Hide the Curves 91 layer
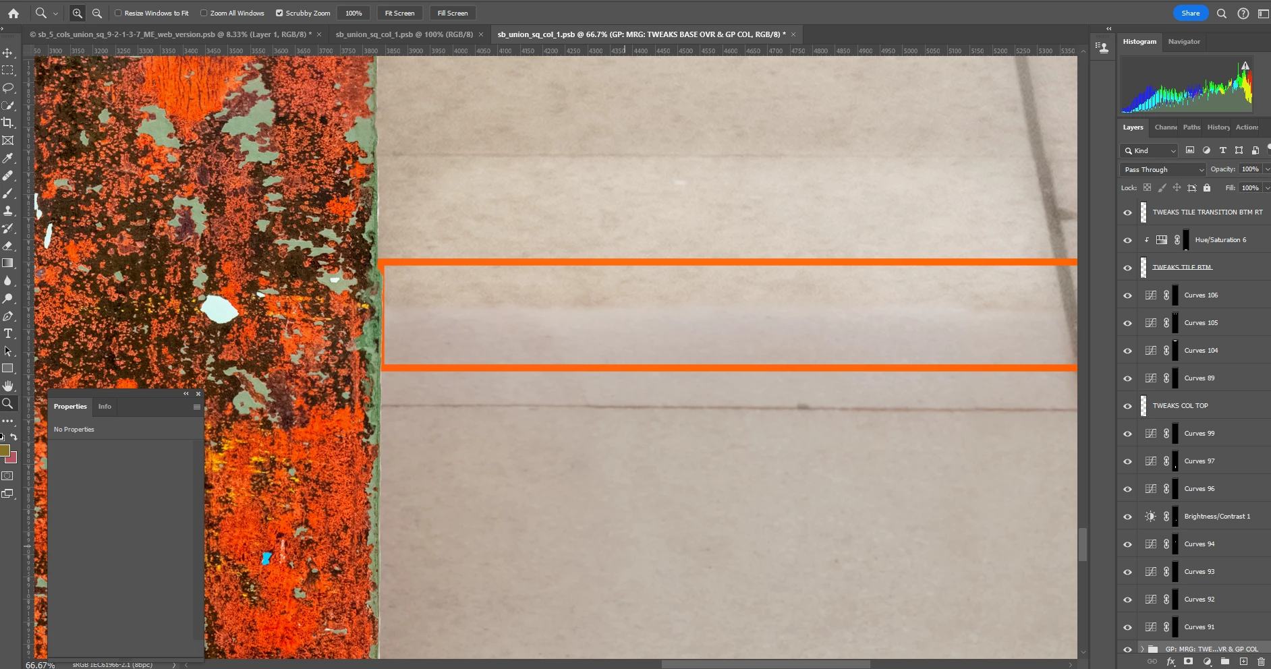Screen dimensions: 1271x669 (1127, 627)
